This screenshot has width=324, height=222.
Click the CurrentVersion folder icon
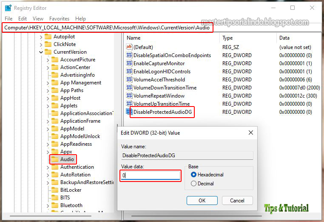click(x=48, y=52)
